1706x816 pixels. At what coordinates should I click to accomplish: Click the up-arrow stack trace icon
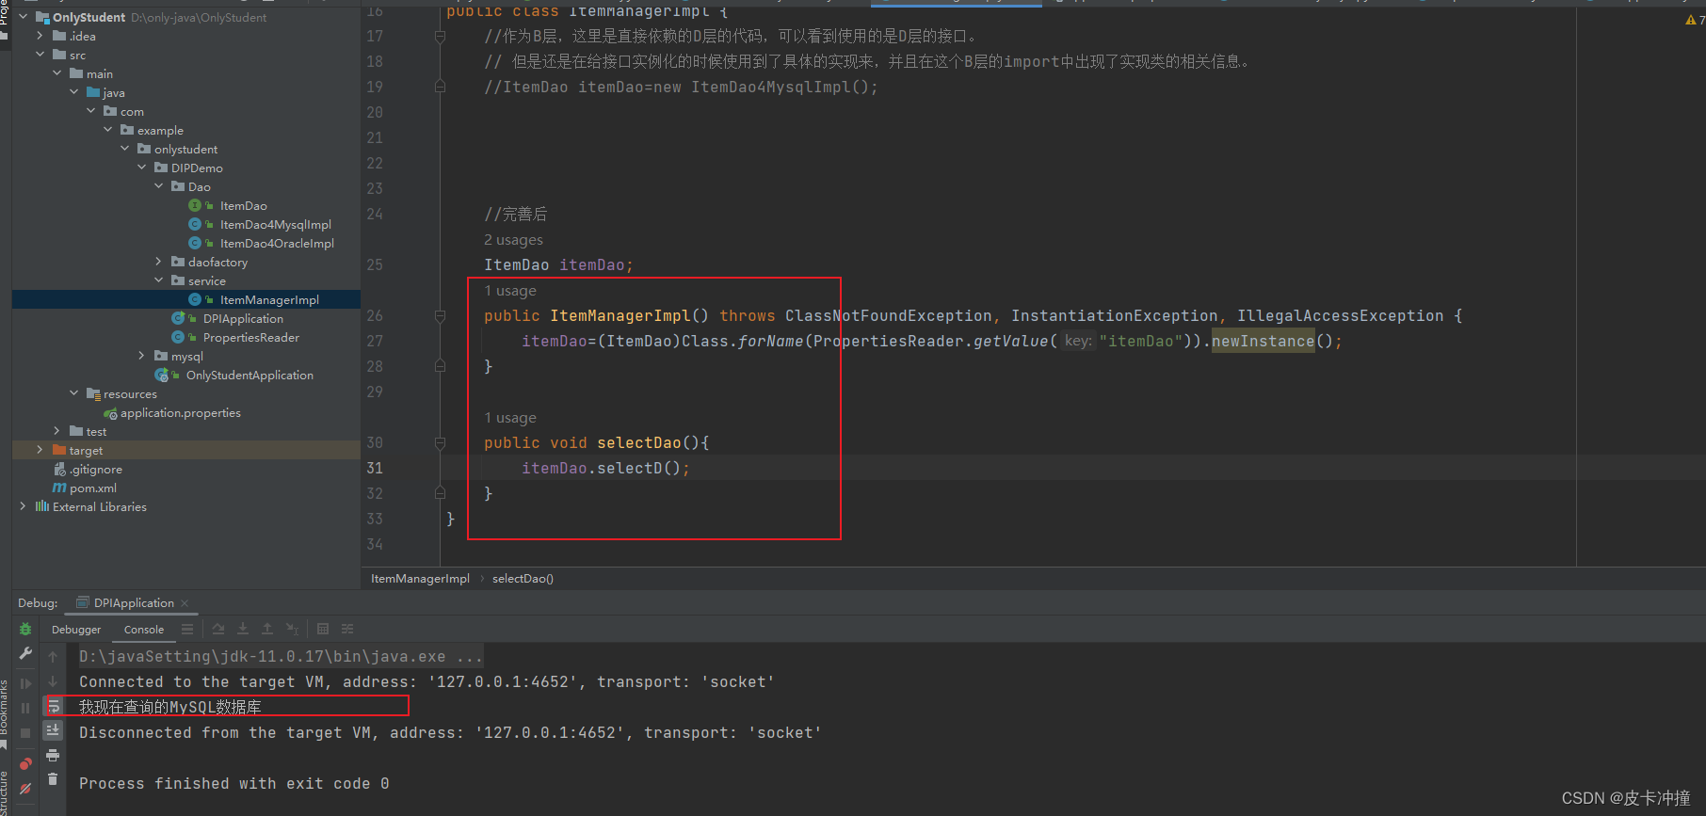click(x=53, y=656)
